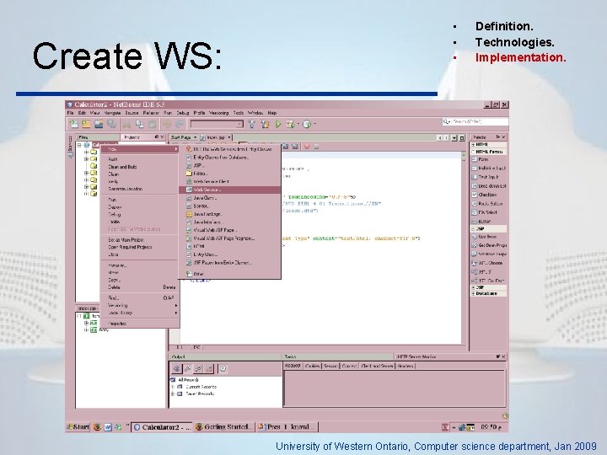Viewport: 607px width, 455px height.
Task: Open Local History submenu in context menu
Action: click(139, 313)
